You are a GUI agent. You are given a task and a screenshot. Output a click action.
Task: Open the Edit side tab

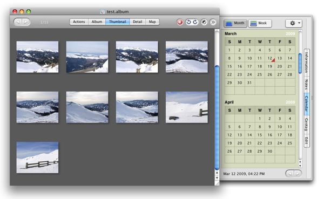(306, 141)
